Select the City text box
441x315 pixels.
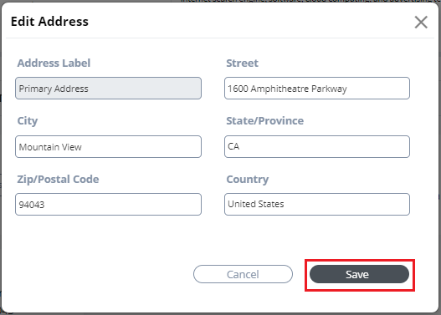(108, 146)
